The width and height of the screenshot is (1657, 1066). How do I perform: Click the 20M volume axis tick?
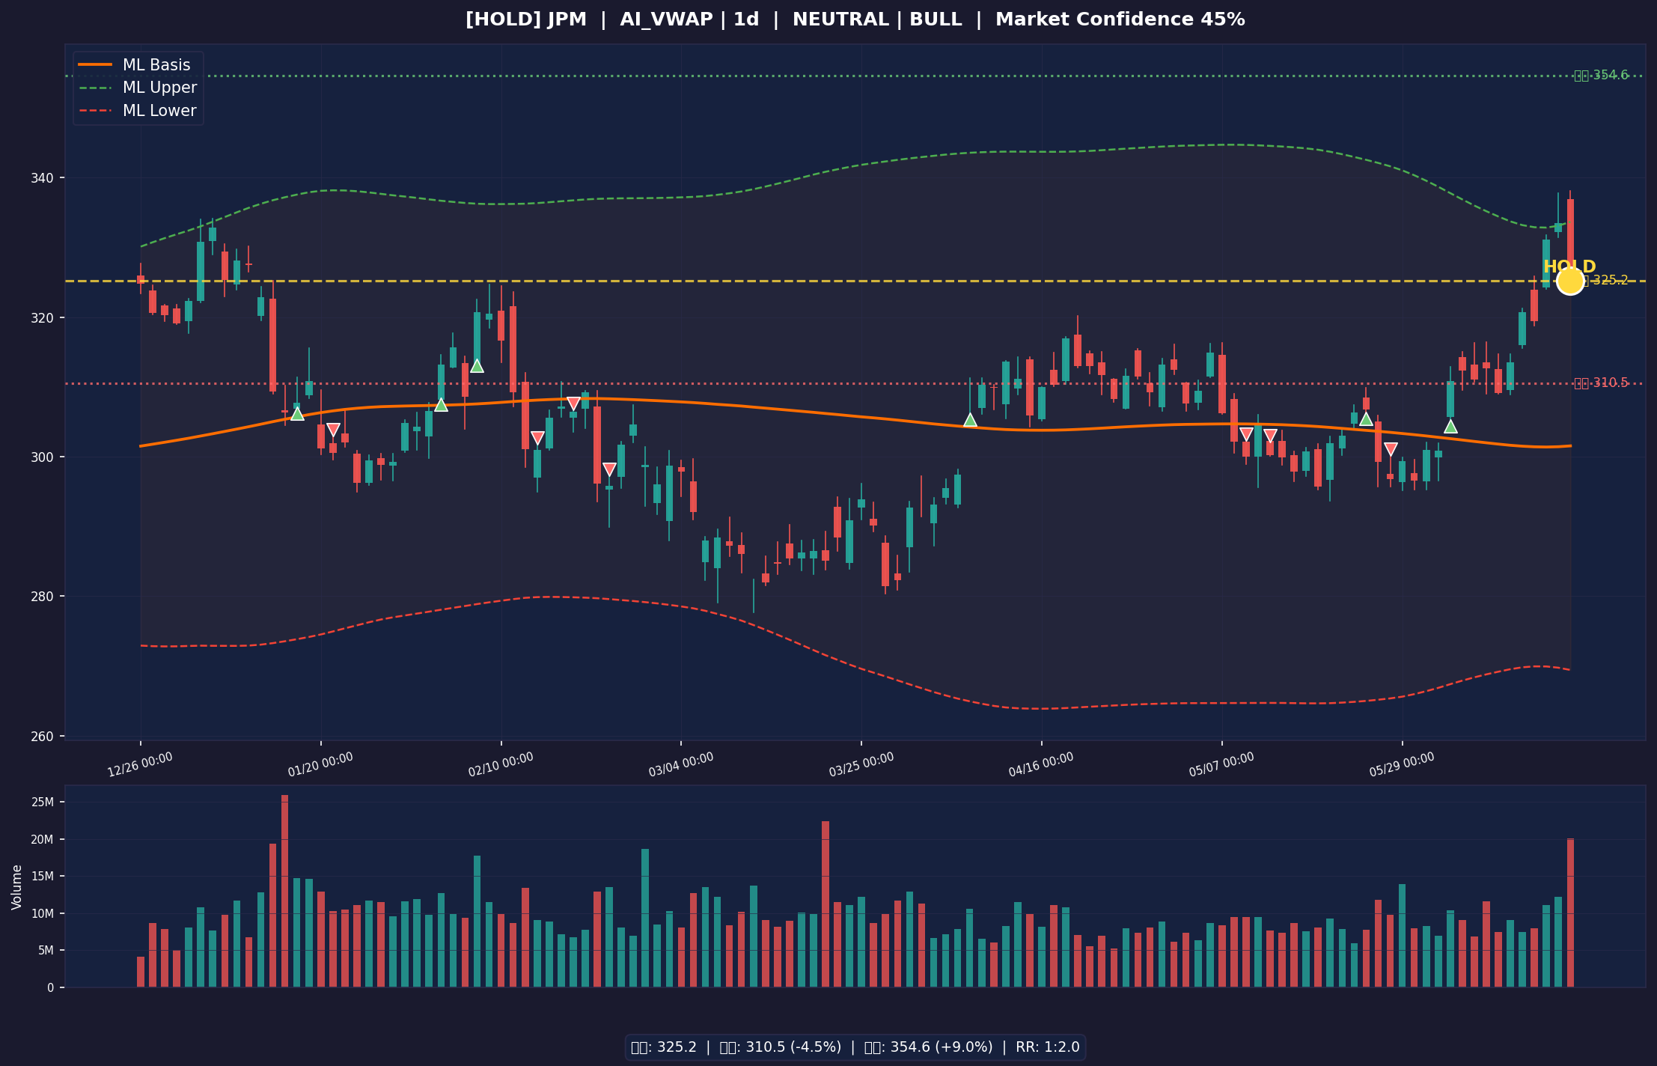(43, 840)
